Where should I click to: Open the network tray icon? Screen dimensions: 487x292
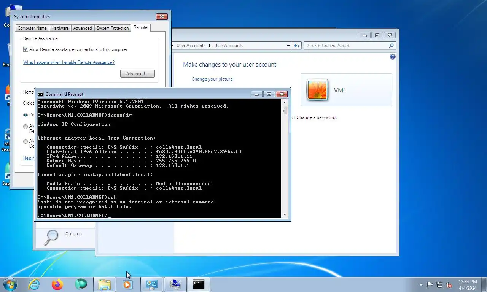[x=439, y=285]
